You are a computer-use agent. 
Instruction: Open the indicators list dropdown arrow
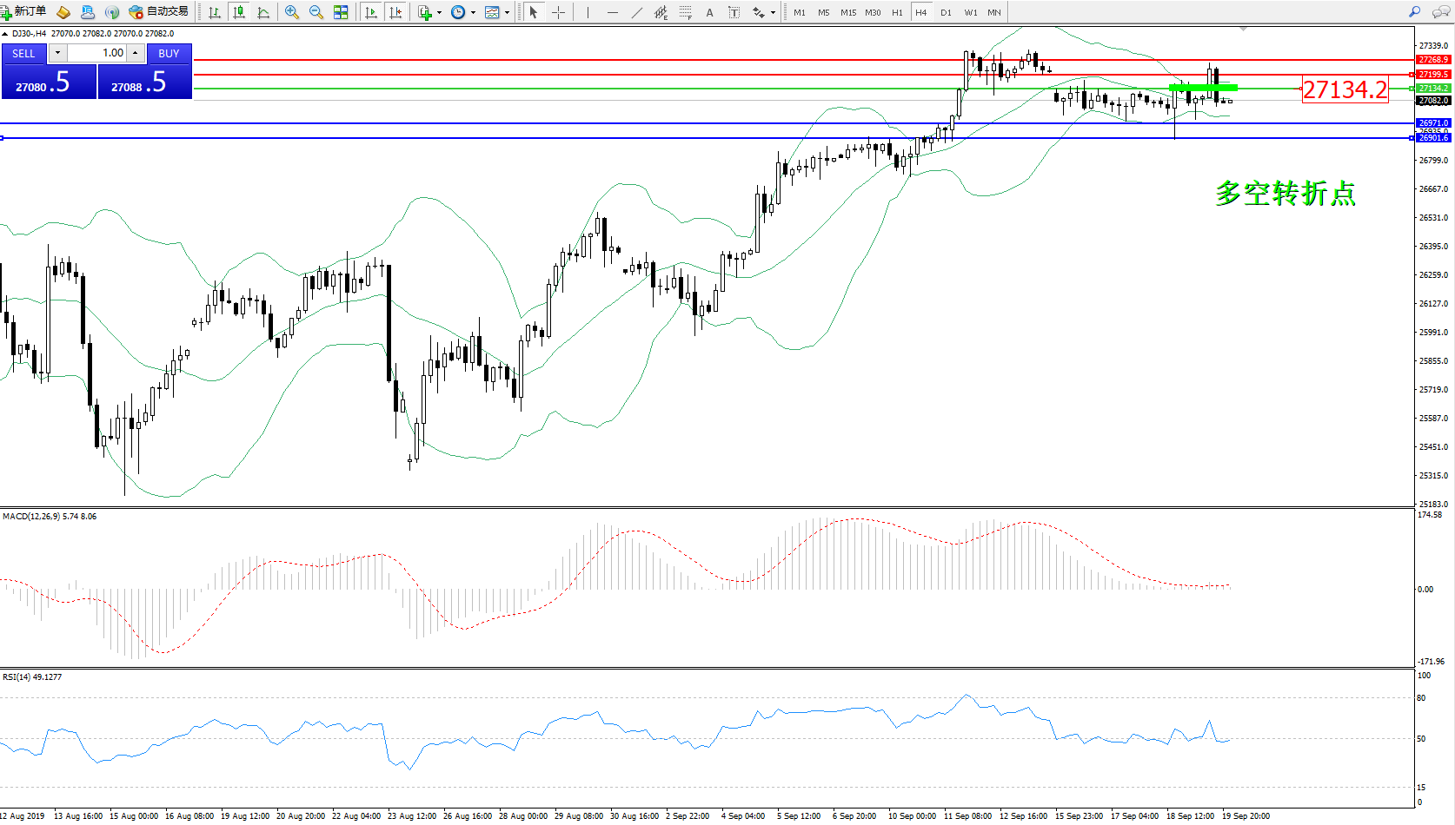(439, 13)
